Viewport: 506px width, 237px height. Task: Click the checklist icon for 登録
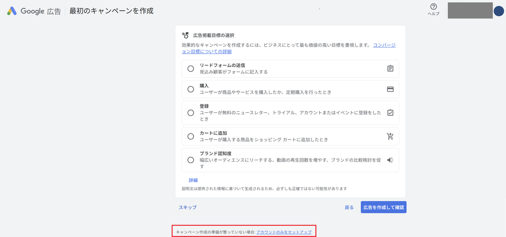(x=390, y=113)
